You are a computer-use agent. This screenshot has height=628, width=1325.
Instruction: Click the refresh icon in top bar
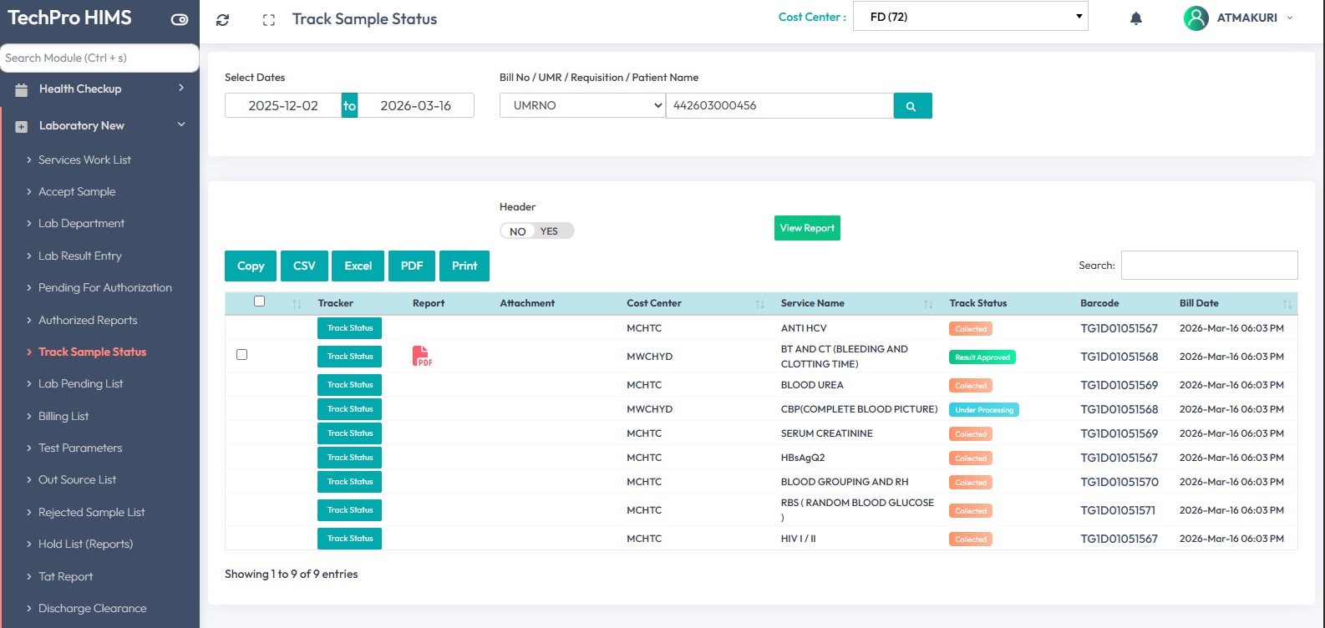point(222,20)
